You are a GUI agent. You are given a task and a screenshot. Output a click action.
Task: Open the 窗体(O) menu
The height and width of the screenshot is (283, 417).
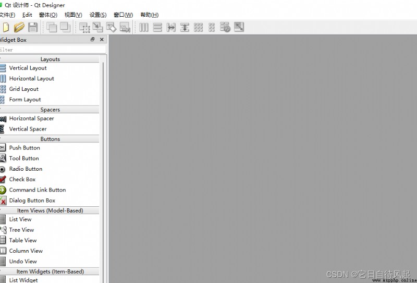coord(48,15)
